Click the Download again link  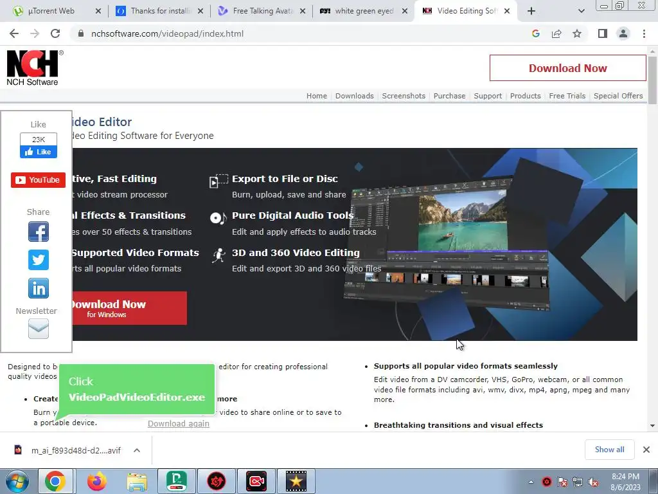pos(179,423)
